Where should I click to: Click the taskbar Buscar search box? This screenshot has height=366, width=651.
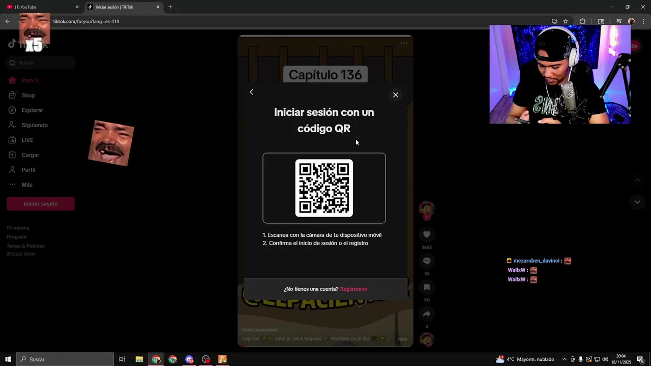65,359
